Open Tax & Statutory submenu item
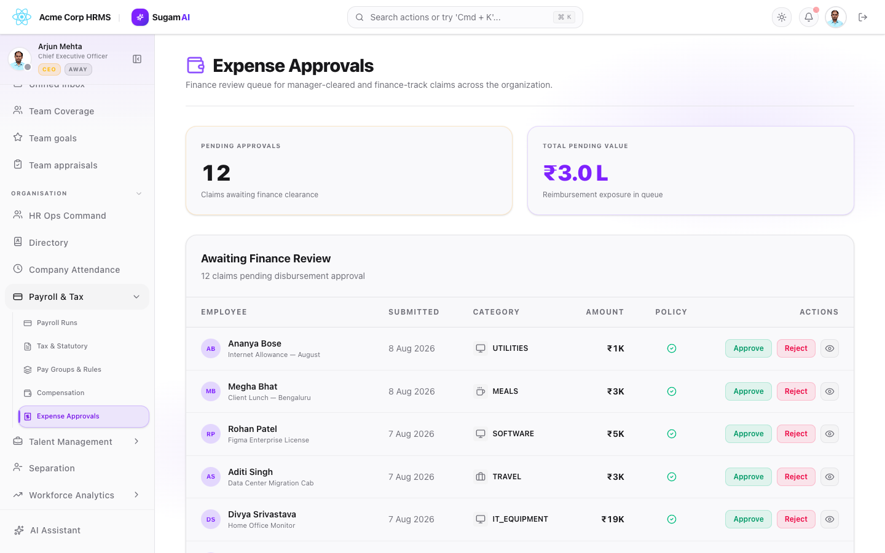This screenshot has width=885, height=553. click(x=84, y=346)
